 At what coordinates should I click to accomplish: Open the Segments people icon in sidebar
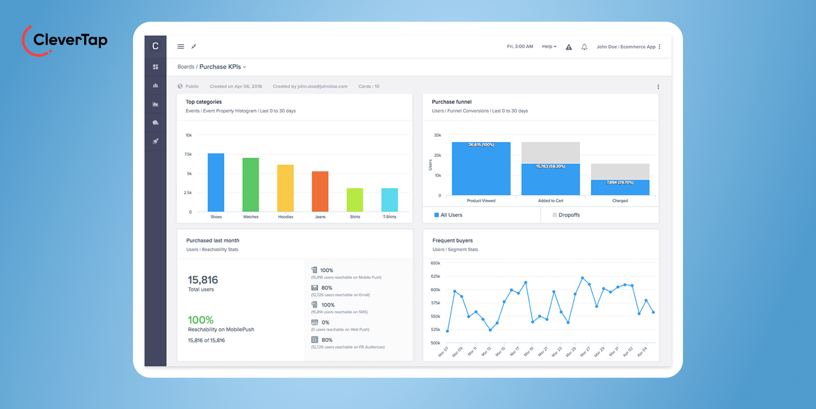click(x=155, y=85)
